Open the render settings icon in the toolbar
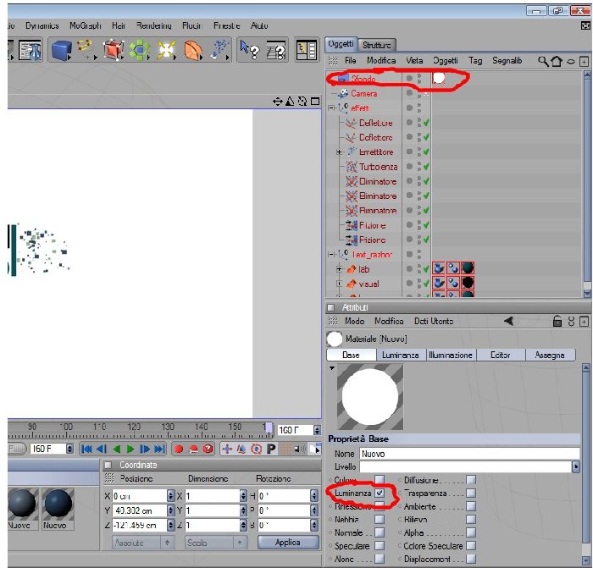 30,50
